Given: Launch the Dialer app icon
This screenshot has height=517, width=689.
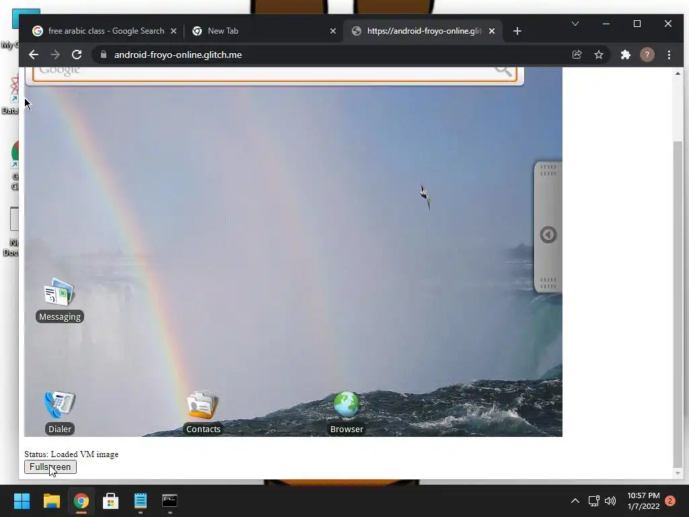Looking at the screenshot, I should [59, 405].
